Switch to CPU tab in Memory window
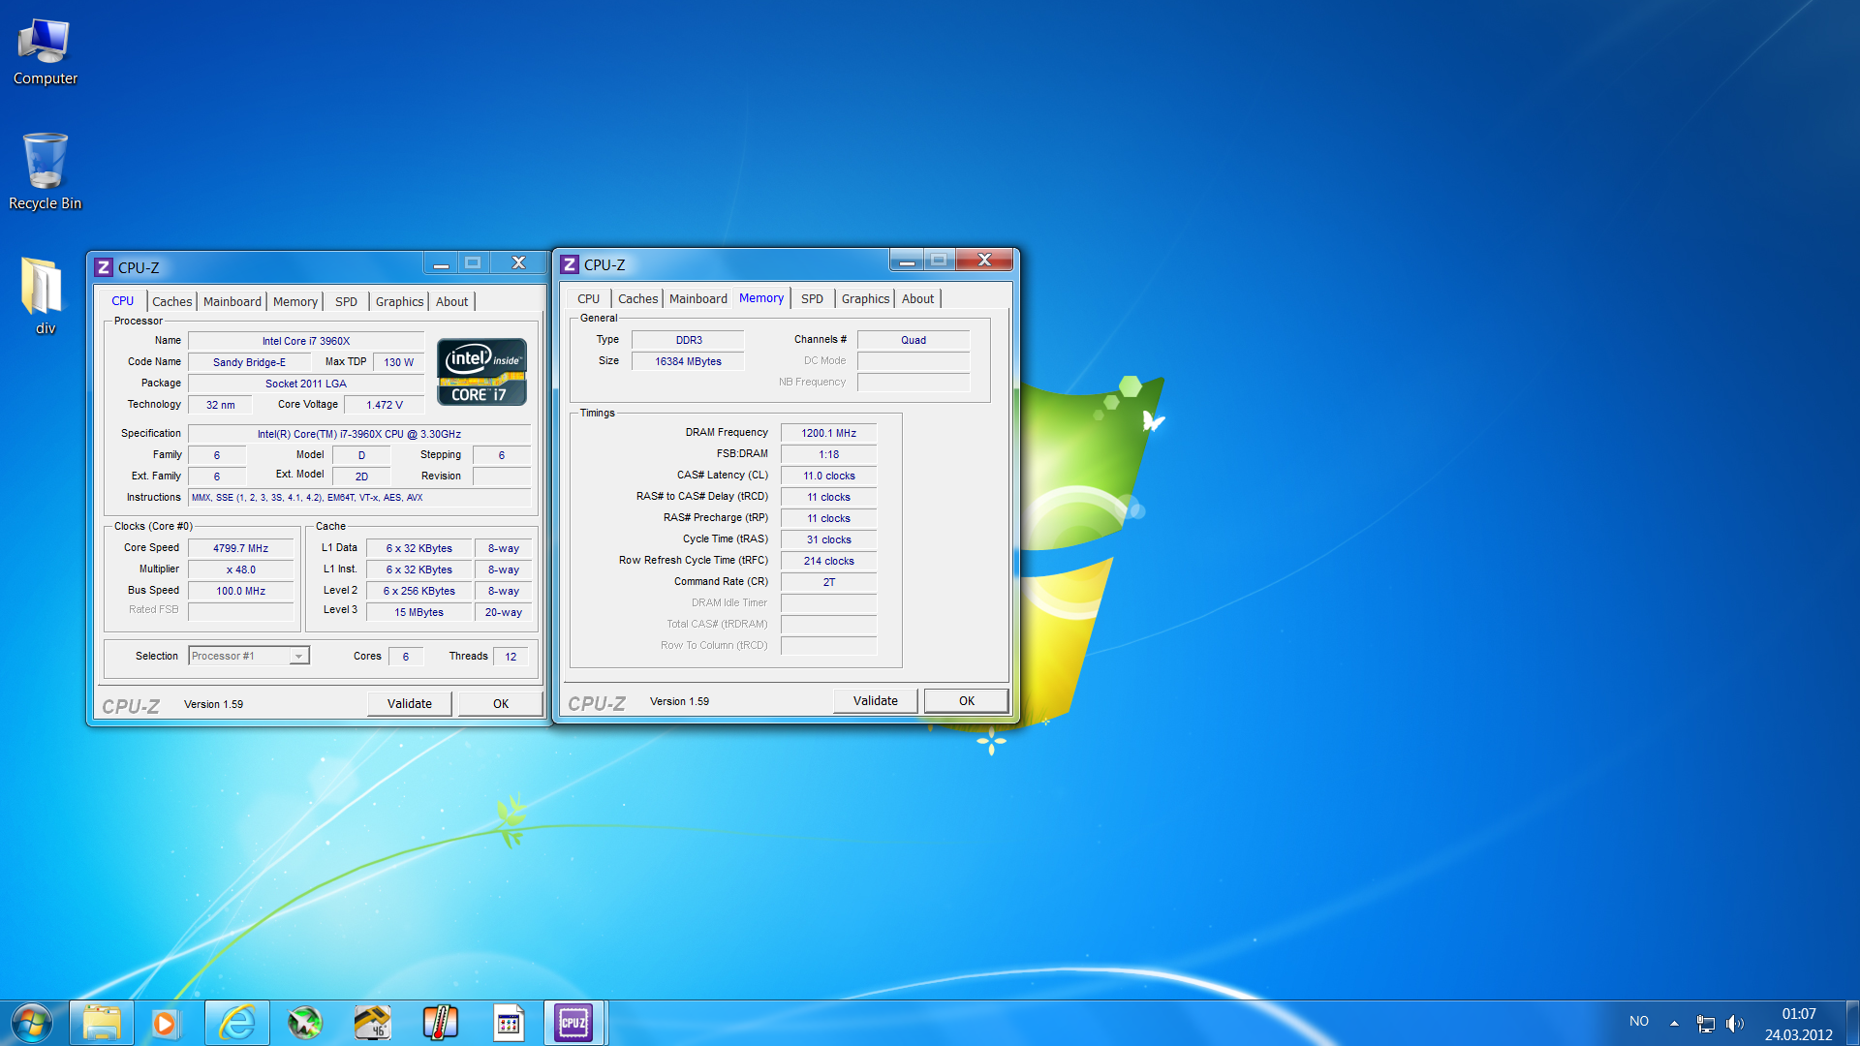 [588, 298]
